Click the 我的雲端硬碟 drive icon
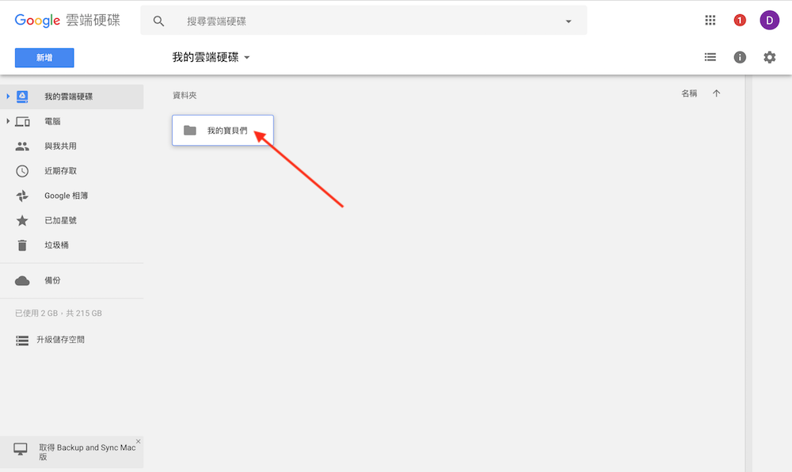 (x=22, y=97)
